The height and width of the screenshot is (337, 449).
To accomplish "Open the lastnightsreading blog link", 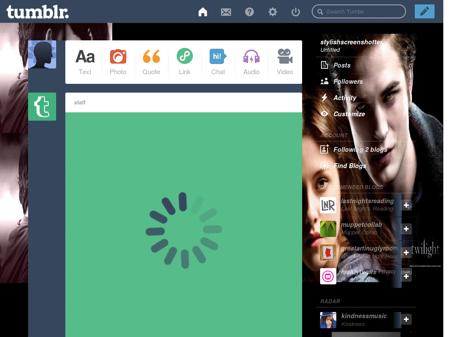I will 367,201.
